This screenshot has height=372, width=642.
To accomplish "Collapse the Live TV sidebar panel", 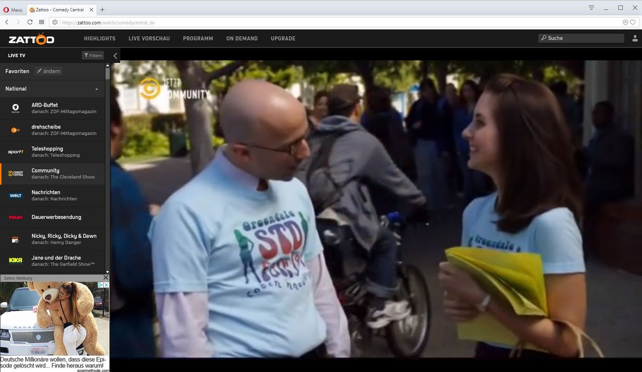I will (115, 56).
